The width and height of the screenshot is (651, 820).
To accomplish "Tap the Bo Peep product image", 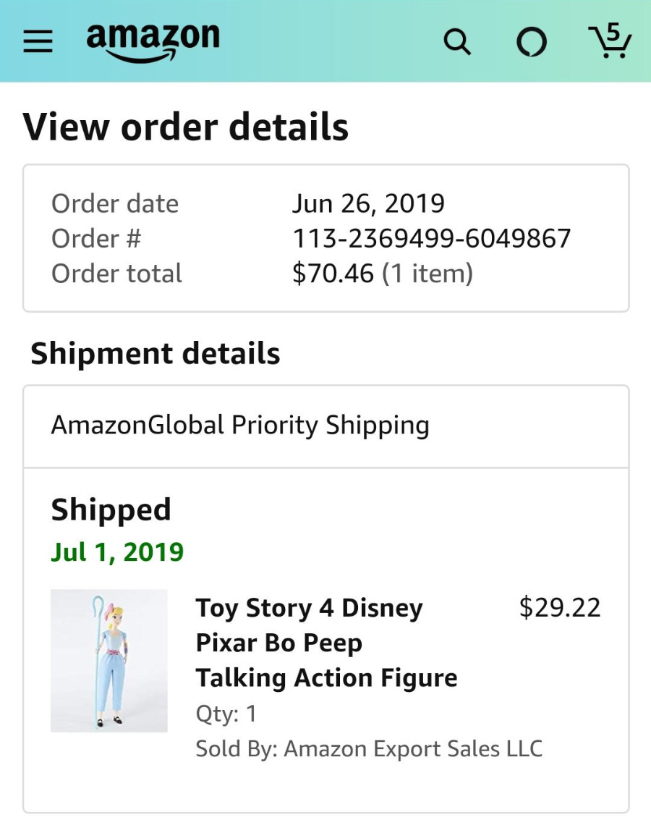I will pos(109,660).
